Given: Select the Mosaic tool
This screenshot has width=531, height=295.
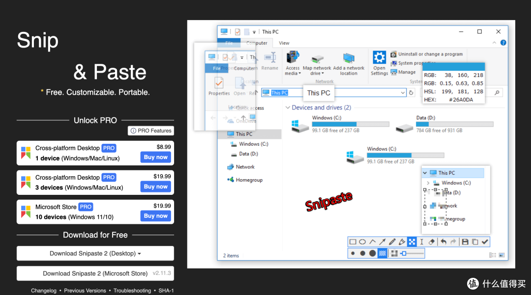Looking at the screenshot, I should point(412,242).
